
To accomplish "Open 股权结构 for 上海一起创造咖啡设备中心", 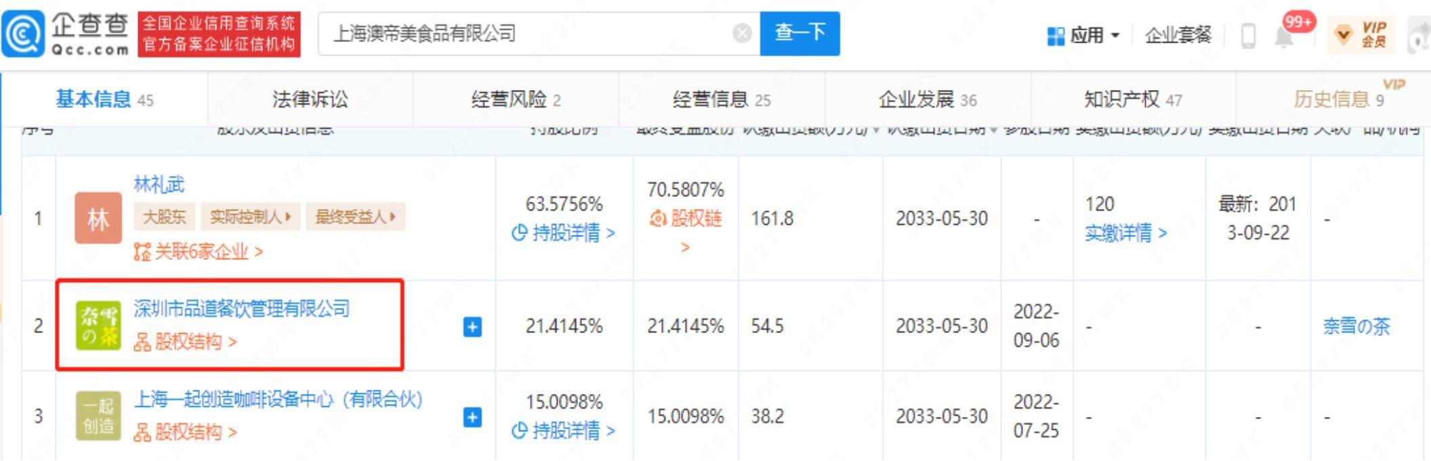I will (x=185, y=432).
